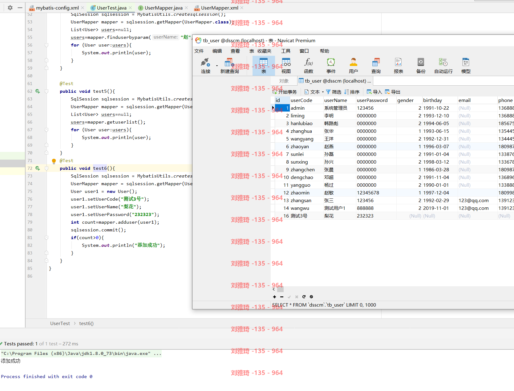Switch to the 对象 objects tab
The height and width of the screenshot is (391, 514).
(284, 81)
